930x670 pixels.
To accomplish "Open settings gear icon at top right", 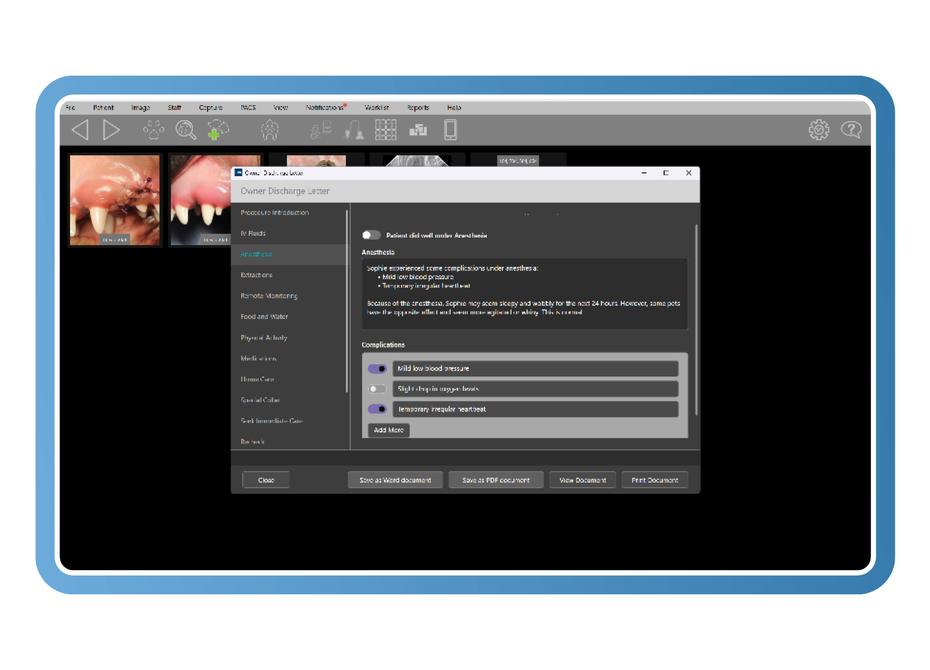I will pyautogui.click(x=818, y=130).
